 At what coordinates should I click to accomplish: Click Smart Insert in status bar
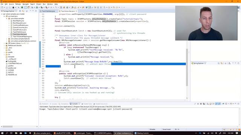[166, 129]
